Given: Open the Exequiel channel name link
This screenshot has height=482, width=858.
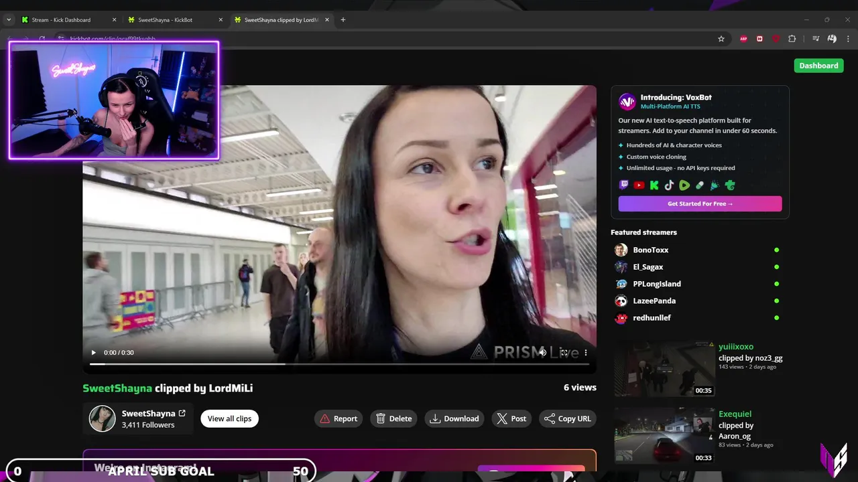Looking at the screenshot, I should [x=735, y=414].
